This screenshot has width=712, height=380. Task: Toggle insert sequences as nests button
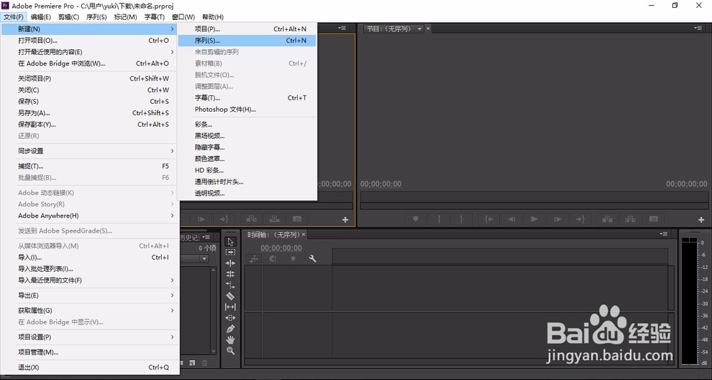254,258
